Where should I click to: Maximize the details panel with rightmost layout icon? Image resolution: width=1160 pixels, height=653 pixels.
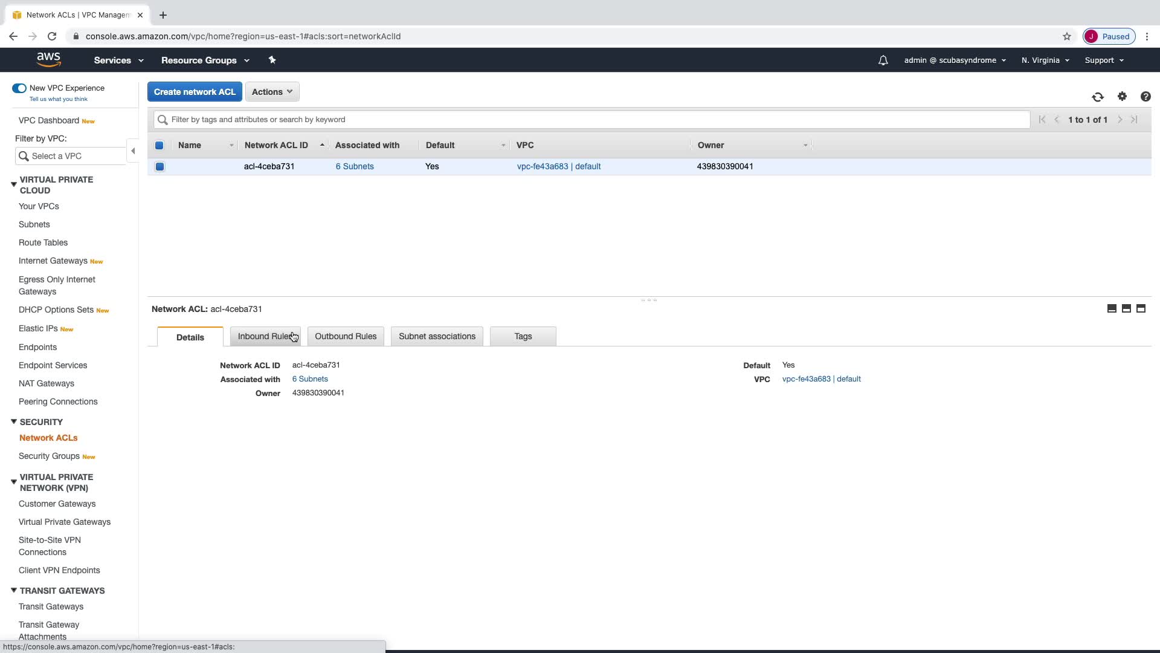(x=1141, y=308)
